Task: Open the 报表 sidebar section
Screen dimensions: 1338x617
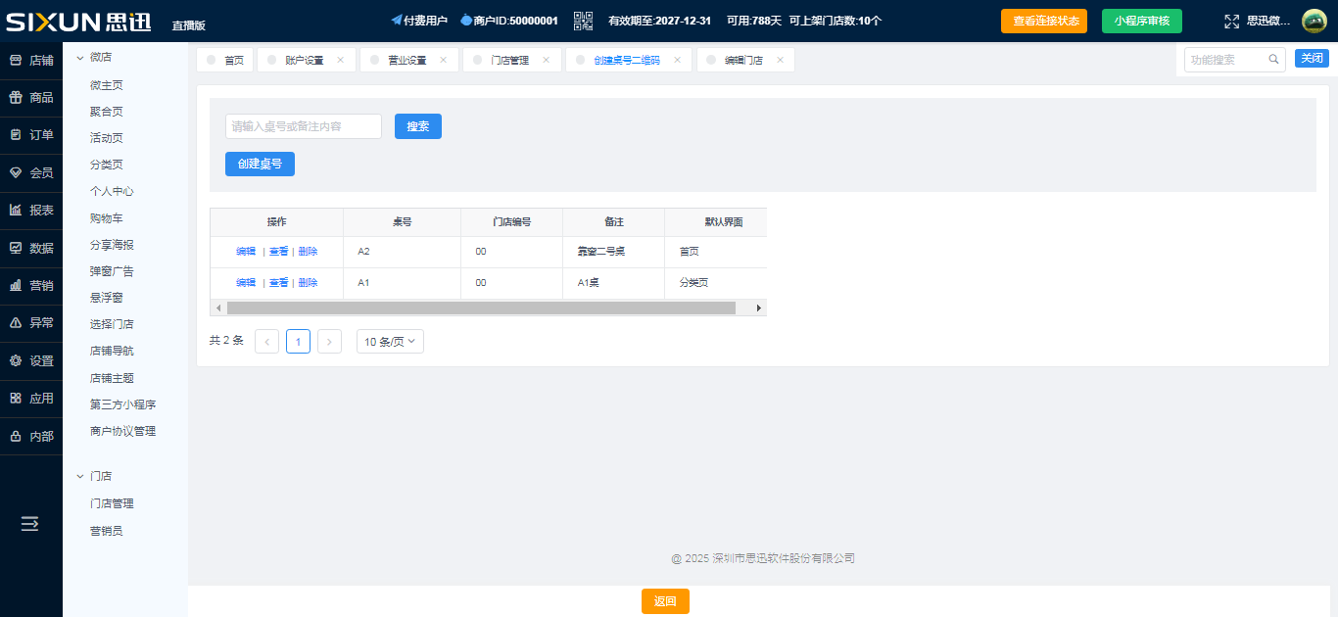Action: [x=31, y=211]
